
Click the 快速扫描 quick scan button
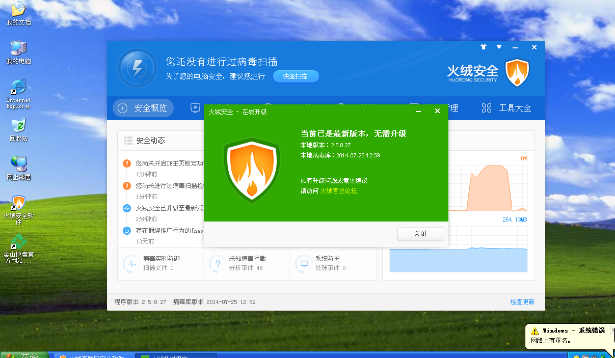[x=296, y=76]
